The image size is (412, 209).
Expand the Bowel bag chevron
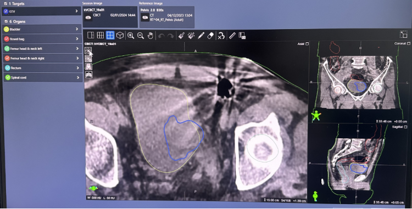click(77, 39)
